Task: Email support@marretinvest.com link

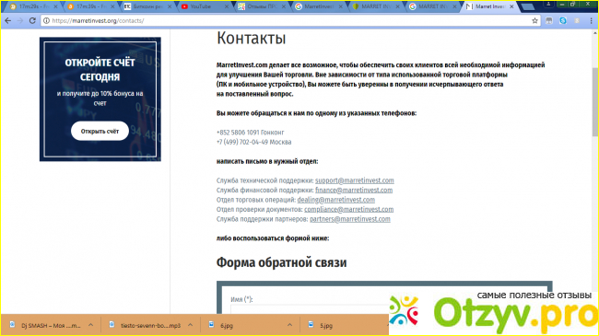Action: 355,180
